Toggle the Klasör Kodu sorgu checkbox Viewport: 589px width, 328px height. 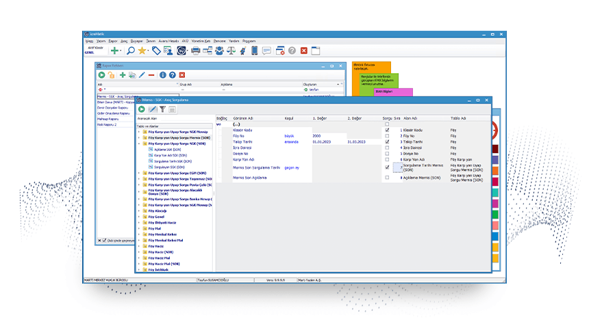(x=387, y=130)
